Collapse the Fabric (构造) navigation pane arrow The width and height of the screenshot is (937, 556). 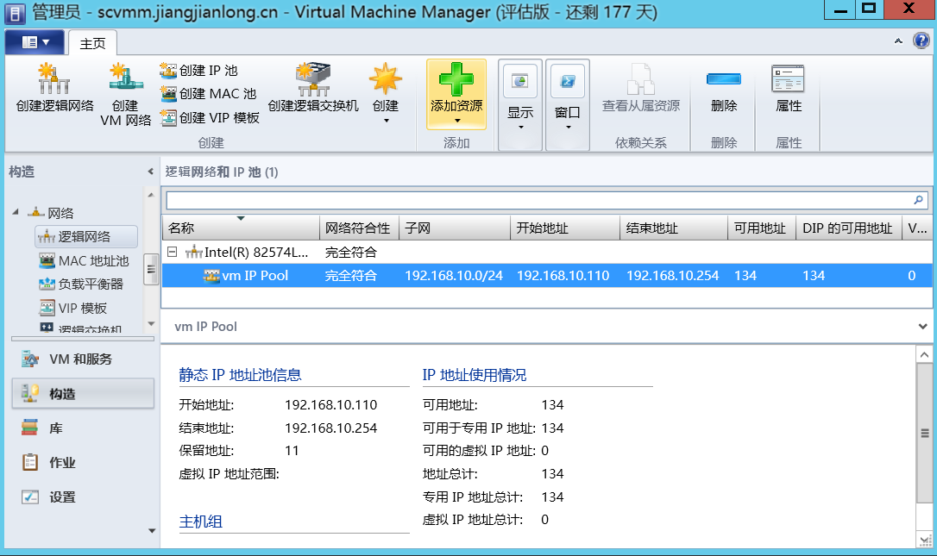pyautogui.click(x=151, y=172)
